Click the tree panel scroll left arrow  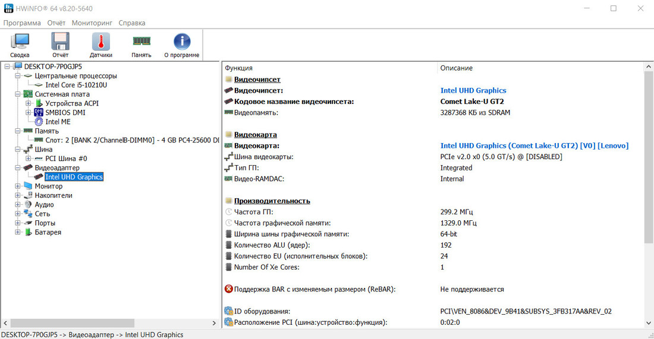click(x=5, y=323)
